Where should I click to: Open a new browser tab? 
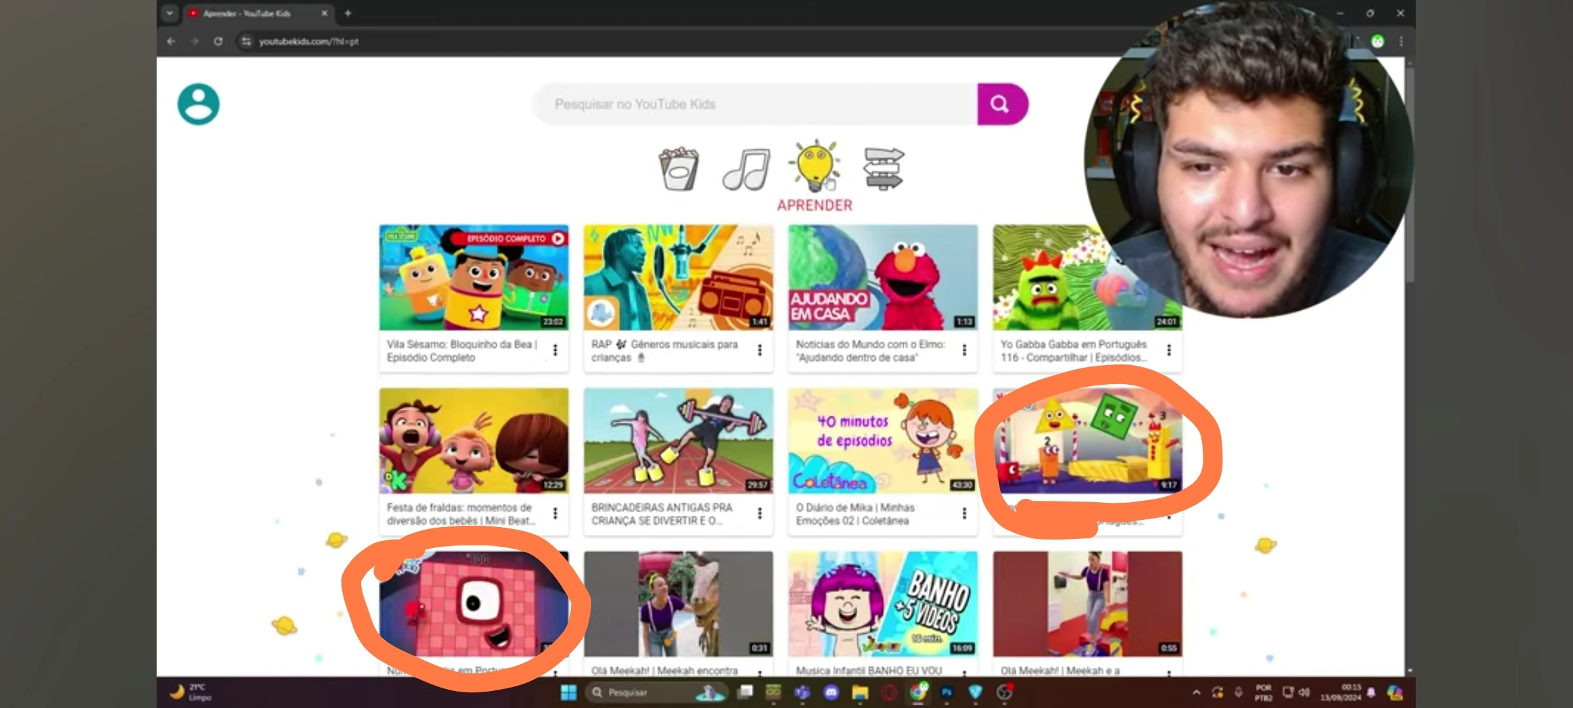[348, 13]
